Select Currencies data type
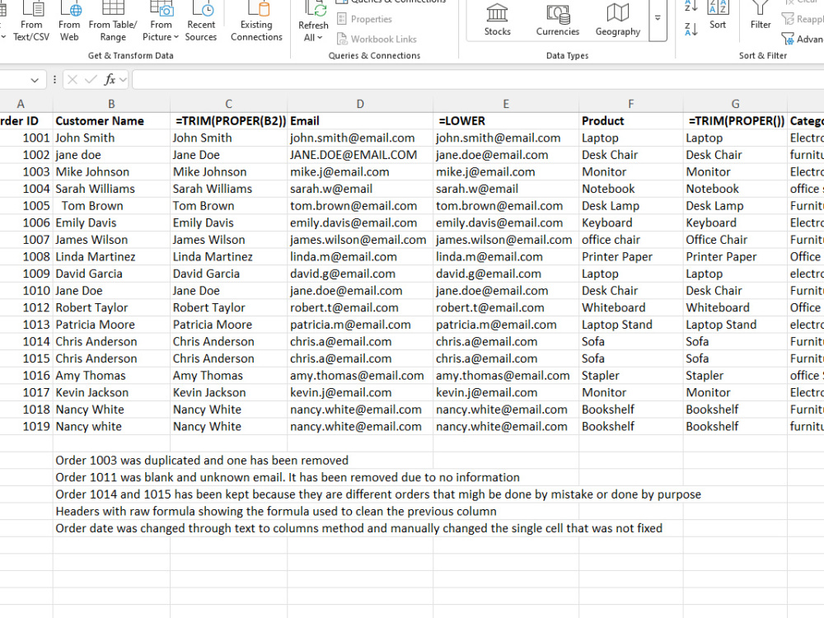 pyautogui.click(x=558, y=20)
